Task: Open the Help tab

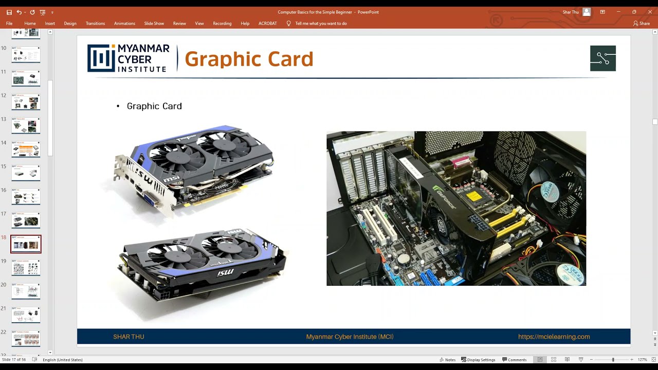Action: (x=245, y=24)
